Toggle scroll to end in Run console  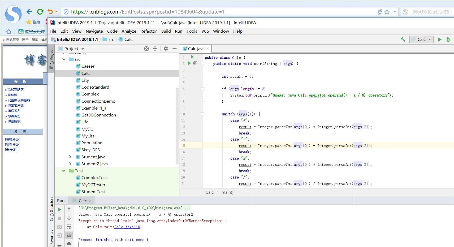(69, 235)
